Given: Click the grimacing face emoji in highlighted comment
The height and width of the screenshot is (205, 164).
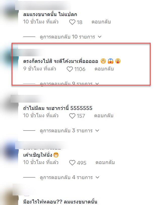Looking at the screenshot, I should (x=103, y=61).
